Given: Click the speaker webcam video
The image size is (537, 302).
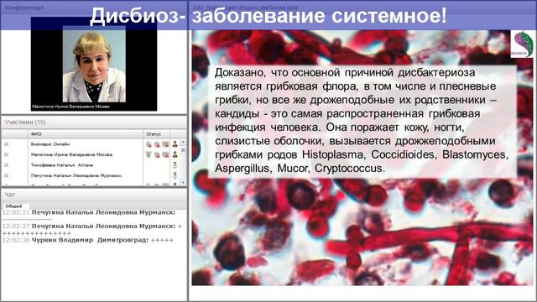Looking at the screenshot, I should coord(94,65).
